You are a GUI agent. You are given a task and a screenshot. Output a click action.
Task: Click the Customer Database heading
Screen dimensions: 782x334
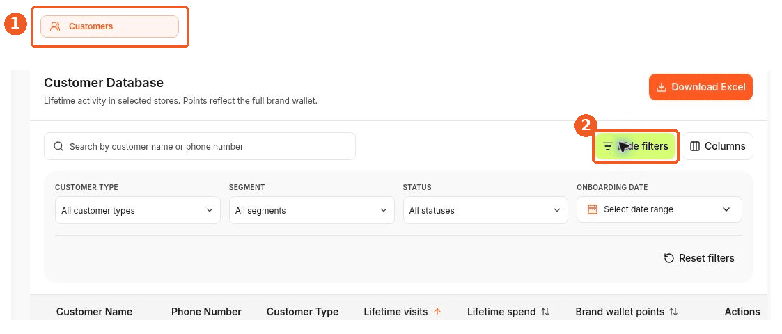click(x=104, y=82)
